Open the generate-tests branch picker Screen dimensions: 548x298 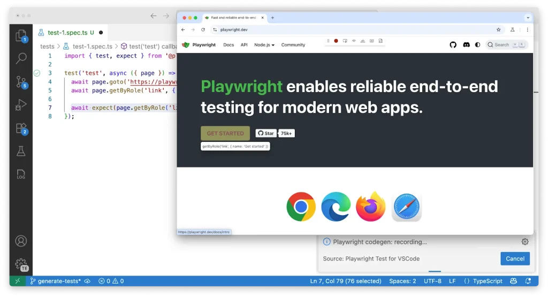tap(56, 281)
